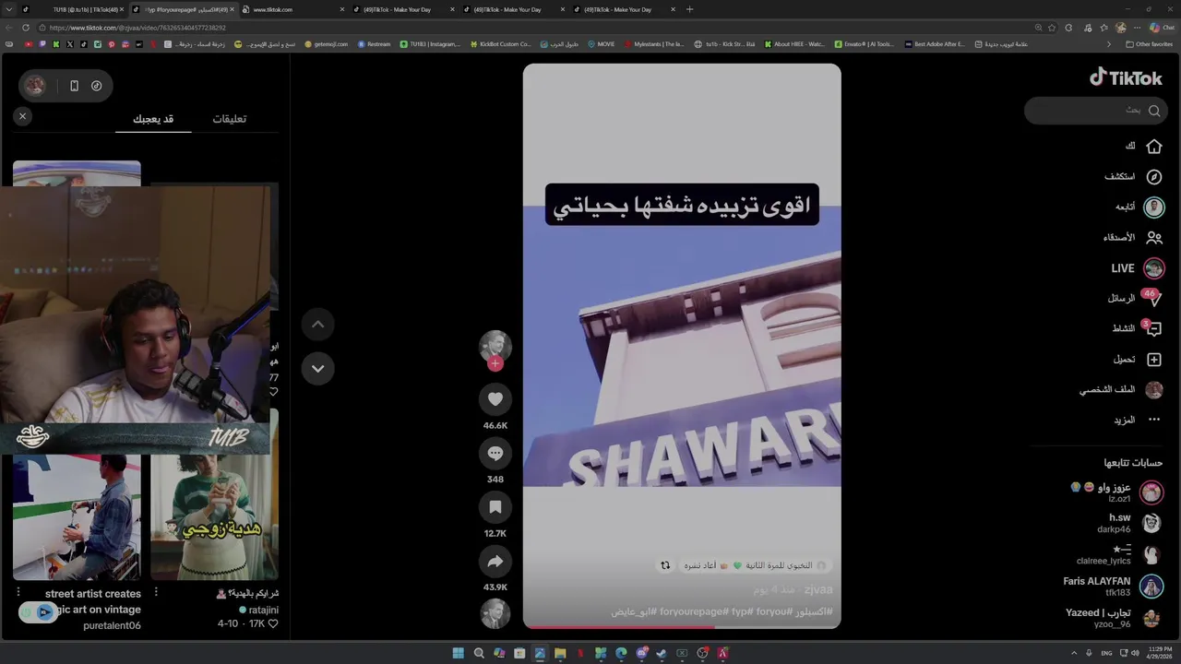Expand bookmarks overflow chevron

[1109, 44]
